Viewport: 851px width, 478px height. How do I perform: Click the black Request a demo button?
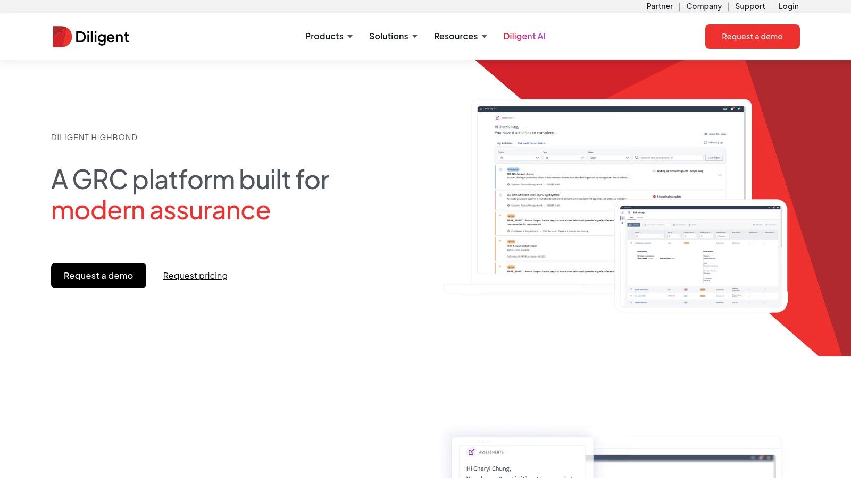pyautogui.click(x=98, y=276)
